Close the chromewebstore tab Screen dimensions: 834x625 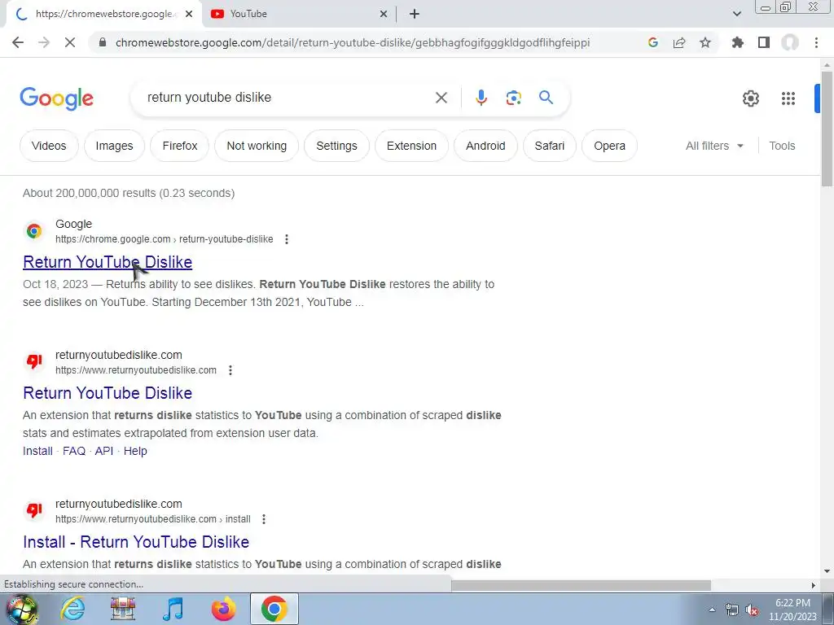coord(189,14)
